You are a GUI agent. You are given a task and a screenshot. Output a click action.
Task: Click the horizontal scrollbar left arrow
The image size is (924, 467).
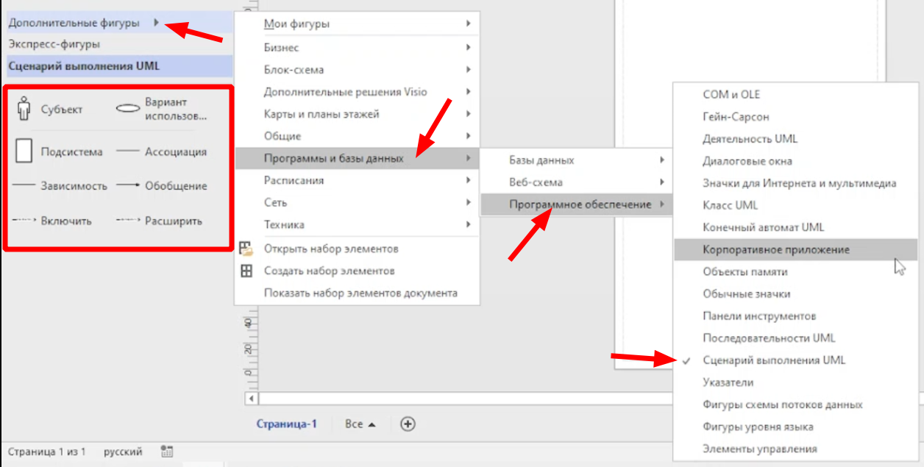(x=252, y=399)
